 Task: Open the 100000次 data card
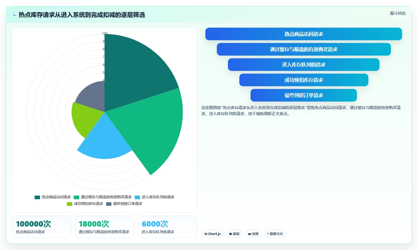click(41, 227)
